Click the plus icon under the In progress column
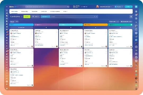Screen dimensions: 143x95 tap(46, 27)
